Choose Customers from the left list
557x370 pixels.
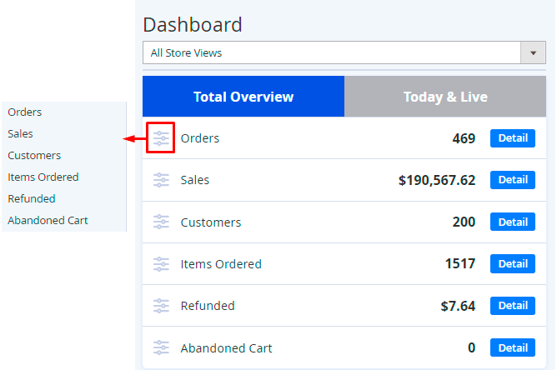[x=34, y=155]
